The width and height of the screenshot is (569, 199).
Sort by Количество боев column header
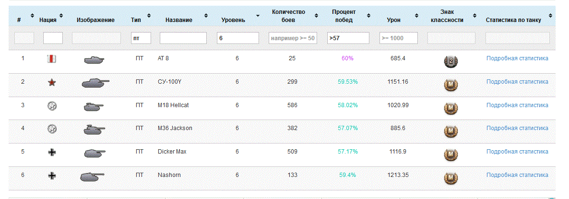(x=288, y=16)
